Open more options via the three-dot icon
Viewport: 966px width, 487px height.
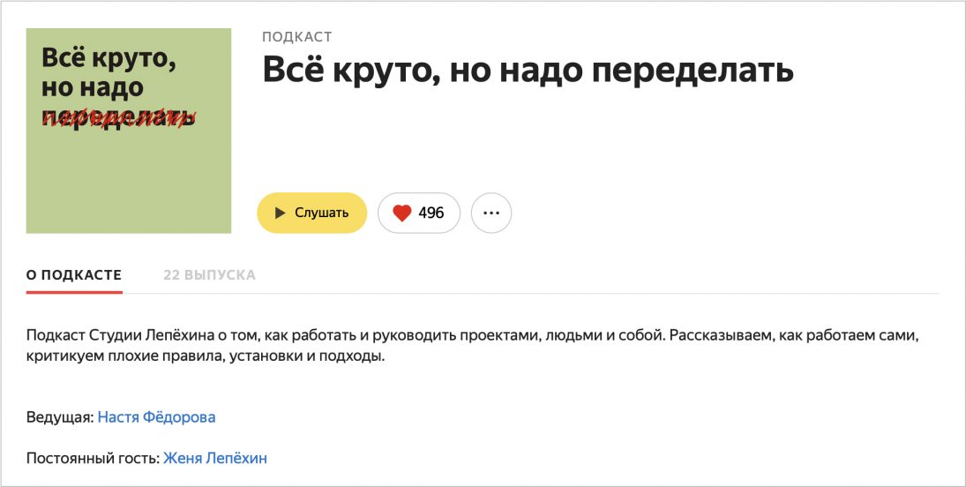491,213
